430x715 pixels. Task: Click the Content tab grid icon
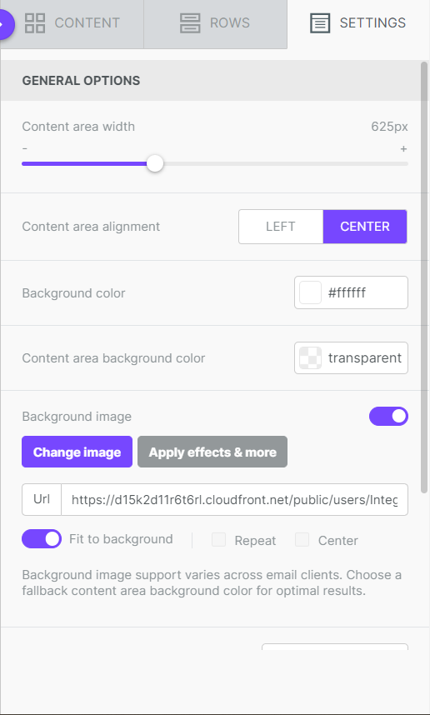click(x=35, y=22)
